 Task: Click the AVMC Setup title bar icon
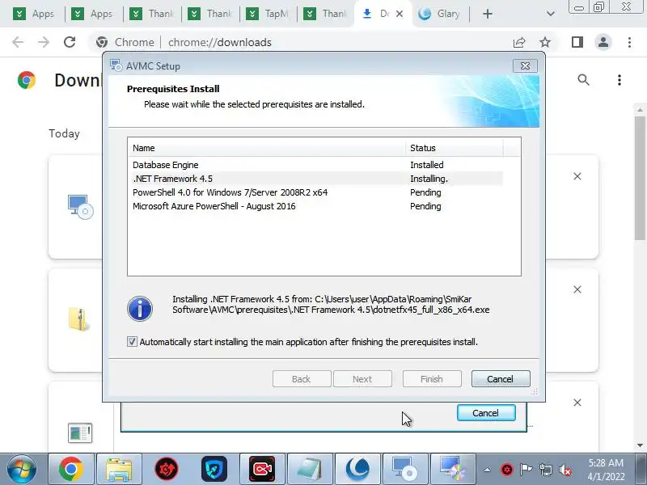pyautogui.click(x=116, y=65)
